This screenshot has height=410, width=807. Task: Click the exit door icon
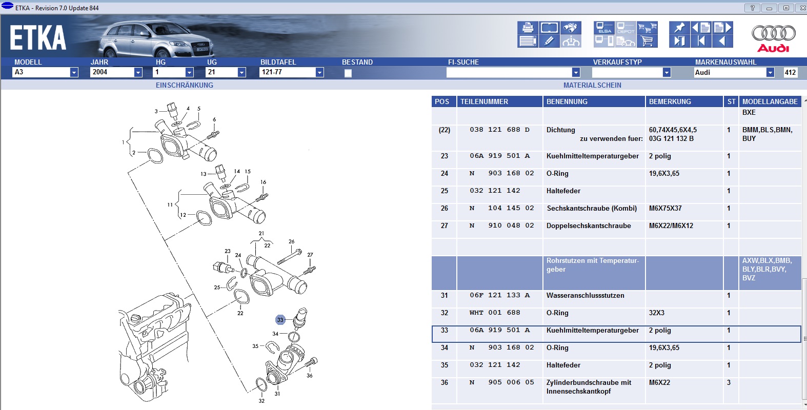(x=679, y=42)
